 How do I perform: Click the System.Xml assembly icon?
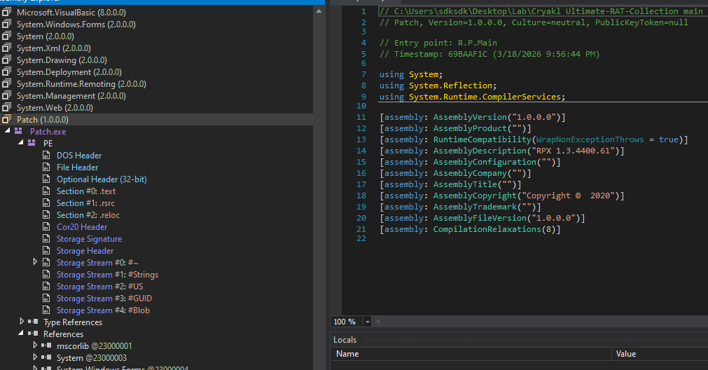8,48
